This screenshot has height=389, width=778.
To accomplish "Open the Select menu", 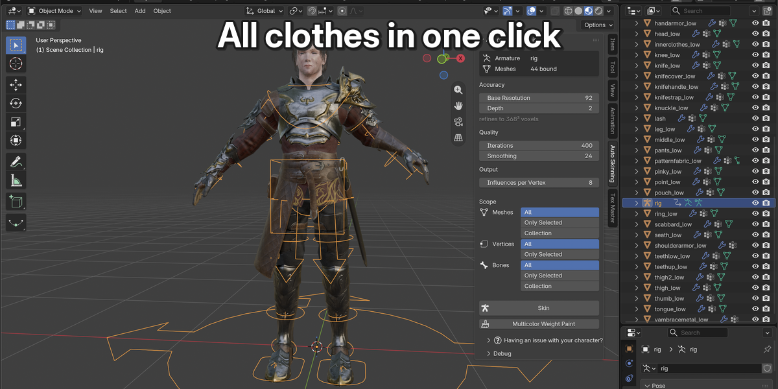I will [119, 11].
